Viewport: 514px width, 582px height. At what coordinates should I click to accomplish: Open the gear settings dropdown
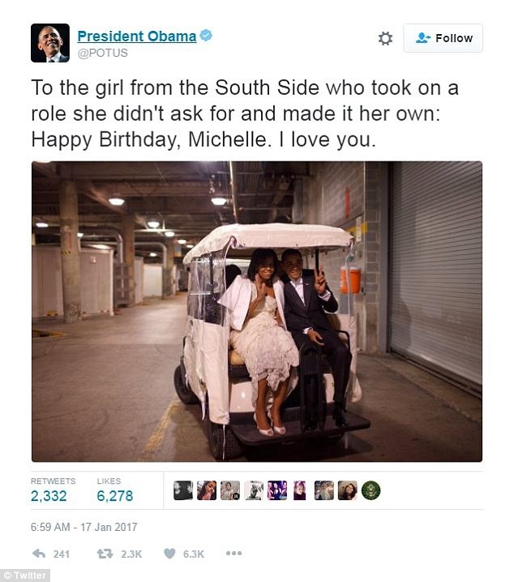385,38
